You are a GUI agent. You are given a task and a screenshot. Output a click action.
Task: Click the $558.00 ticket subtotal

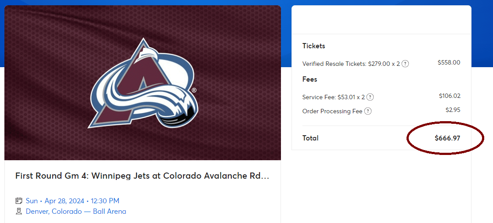[449, 63]
